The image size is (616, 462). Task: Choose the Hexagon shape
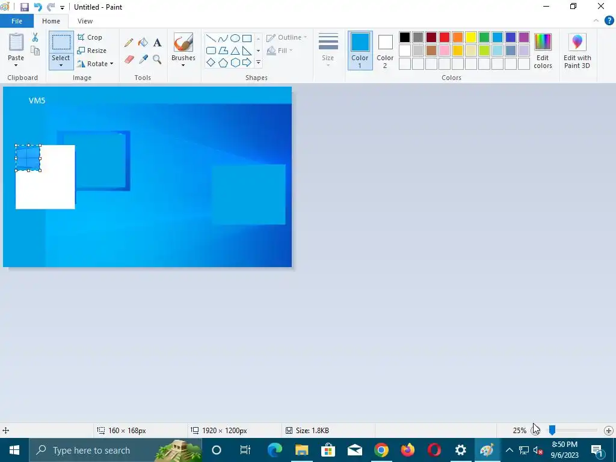(235, 63)
